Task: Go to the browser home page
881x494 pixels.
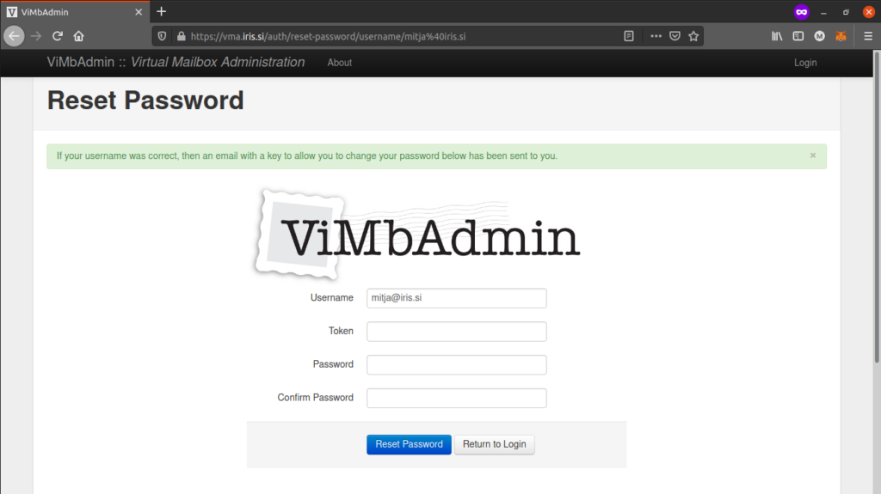Action: tap(79, 36)
